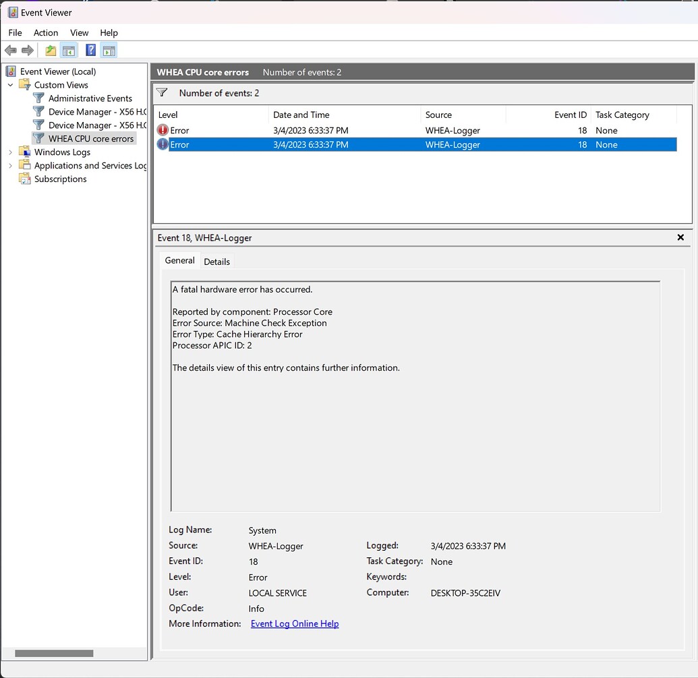Select Subscriptions in the tree

click(61, 179)
